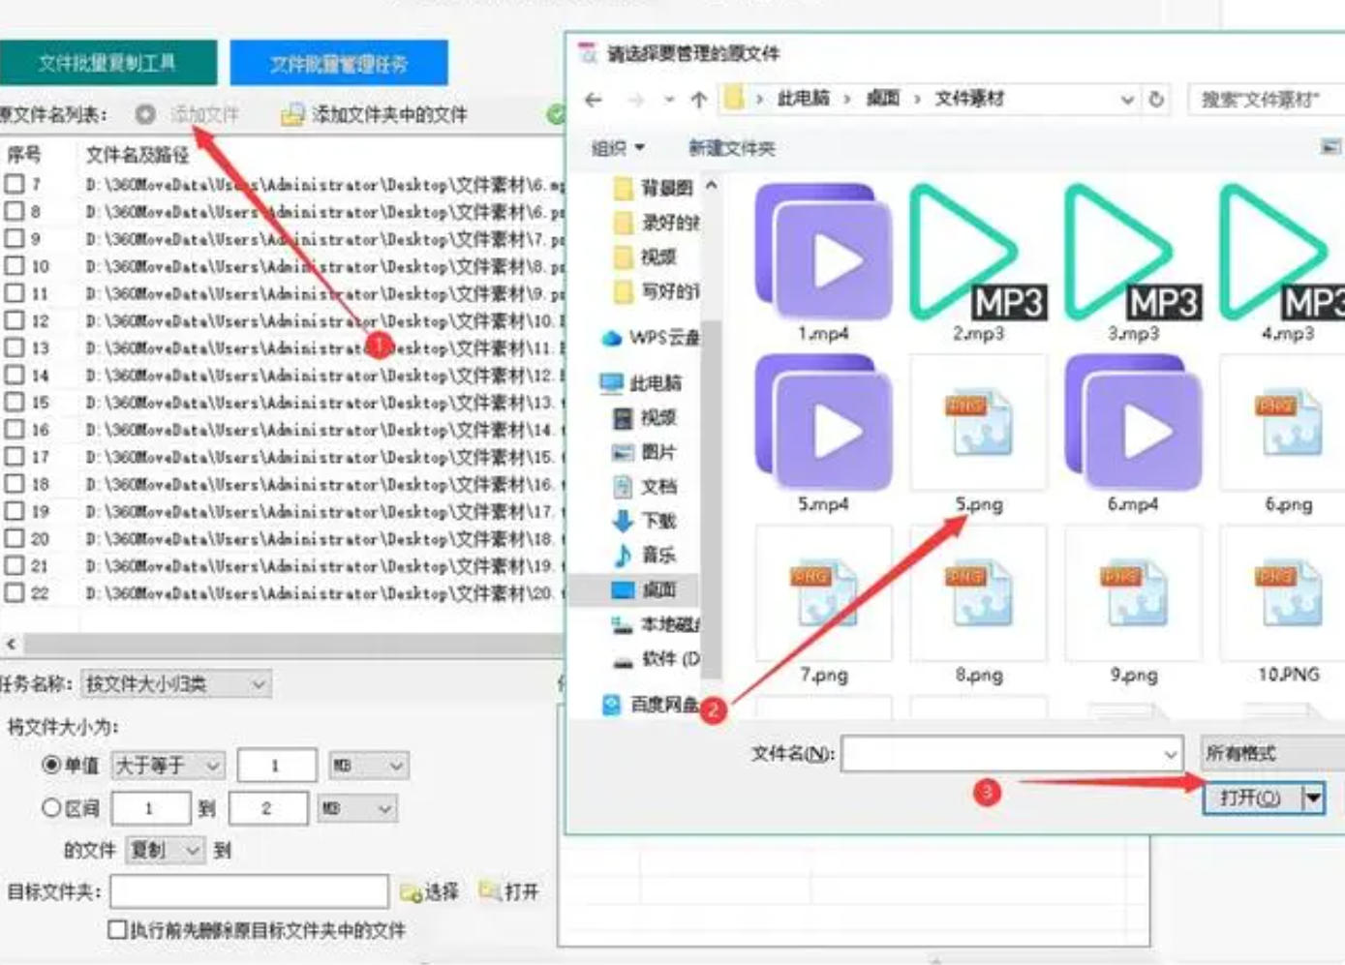Image resolution: width=1345 pixels, height=965 pixels.
Task: Click the 打开 split-button arrow
Action: point(1313,799)
